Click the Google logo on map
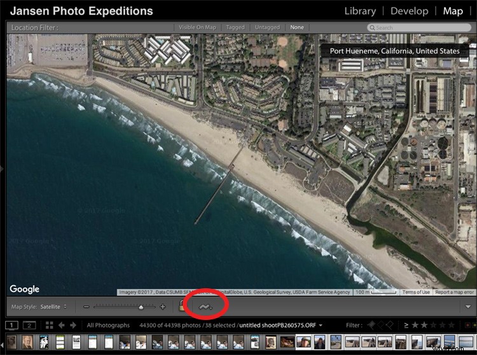Image resolution: width=477 pixels, height=355 pixels. [x=24, y=289]
